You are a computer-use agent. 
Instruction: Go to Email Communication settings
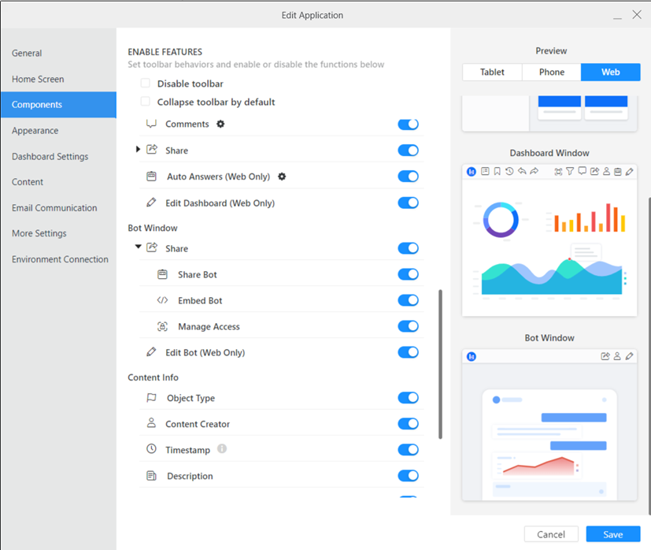tap(54, 208)
